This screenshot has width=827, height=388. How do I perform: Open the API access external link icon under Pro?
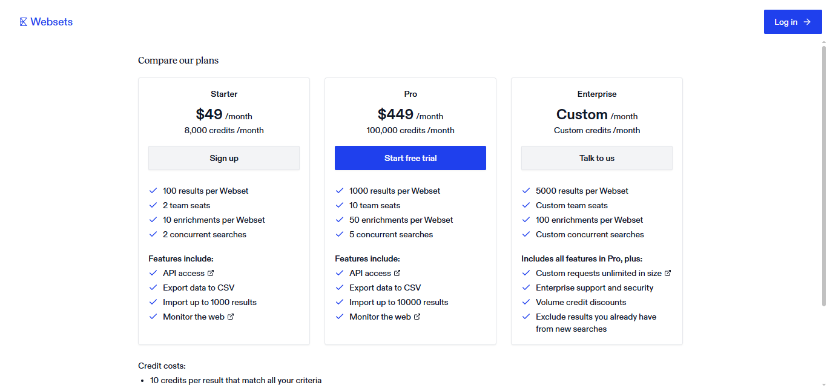click(x=398, y=273)
